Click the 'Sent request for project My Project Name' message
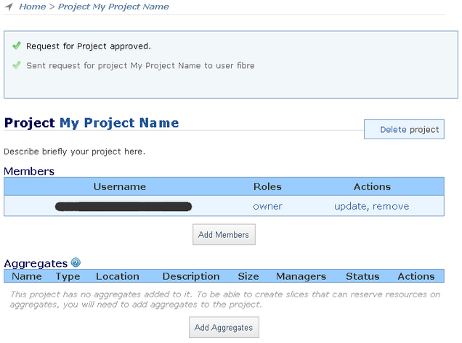Viewport: 462px width, 343px height. point(140,65)
